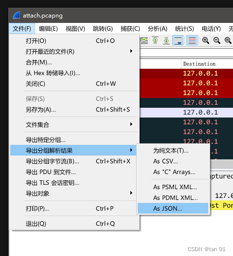
Task: Expand the 导出对象 submenu
Action: click(x=74, y=194)
